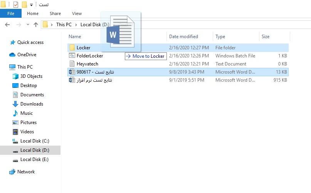Screen dimensions: 311x193
Task: Open Desktop in the navigation pane
Action: (29, 86)
